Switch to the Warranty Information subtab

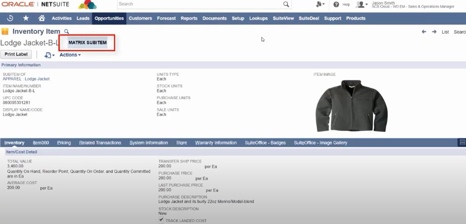[216, 143]
